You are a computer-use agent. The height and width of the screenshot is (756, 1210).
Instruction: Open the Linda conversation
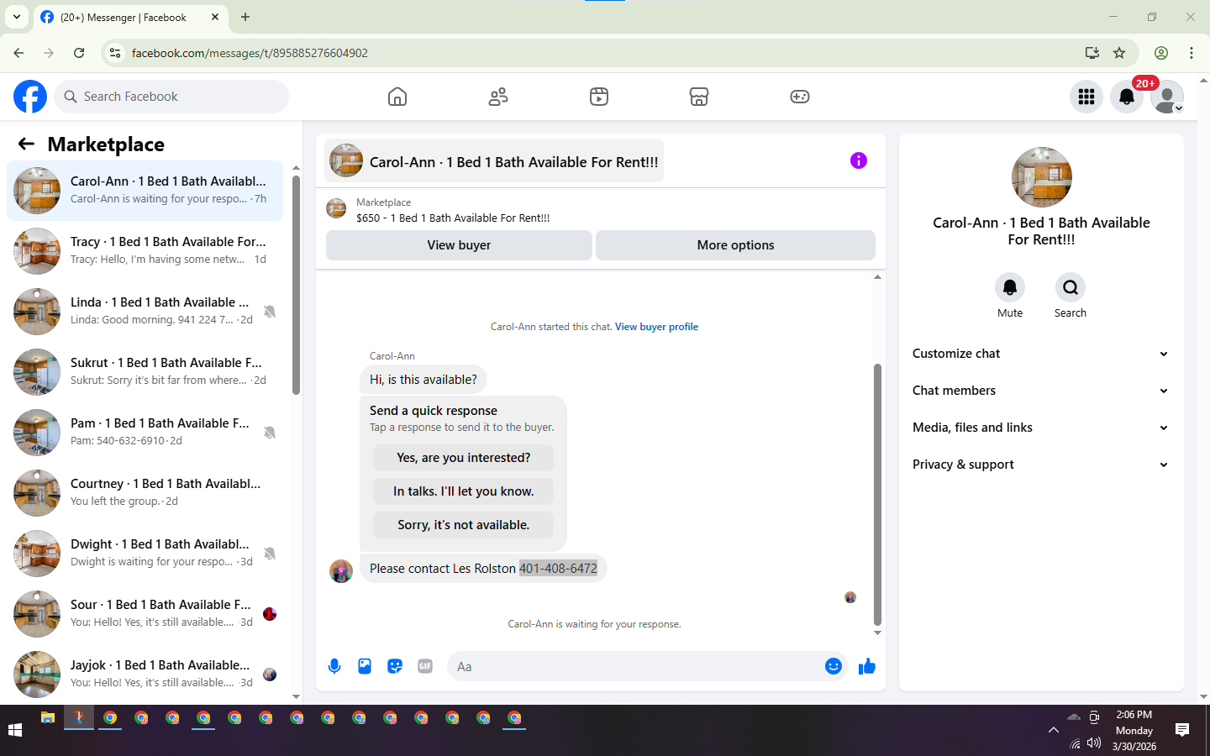point(145,312)
